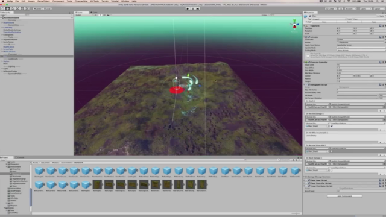Open Transform component help icon
The height and width of the screenshot is (217, 386).
click(x=380, y=25)
